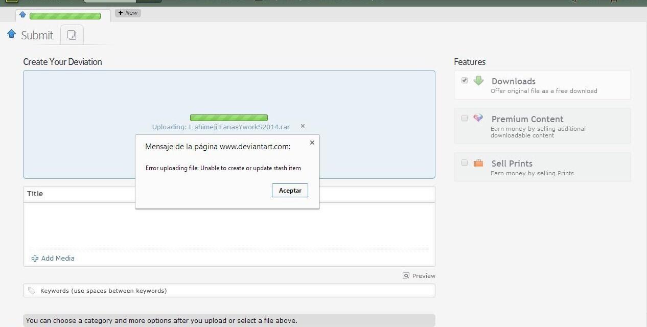Open a new tab with New button

[128, 13]
